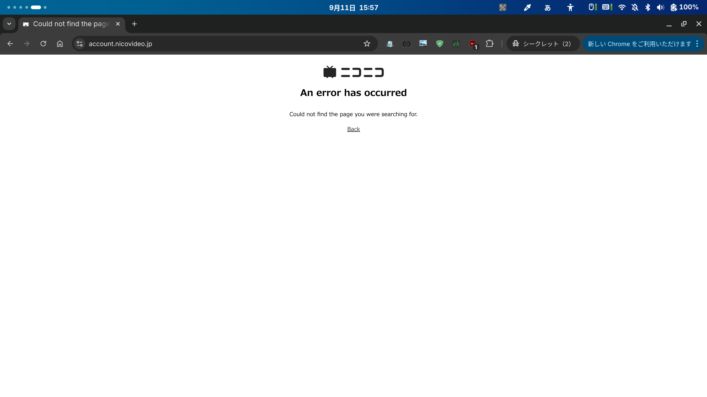Open the battery 100% indicator
Screen dimensions: 707x397
(685, 7)
